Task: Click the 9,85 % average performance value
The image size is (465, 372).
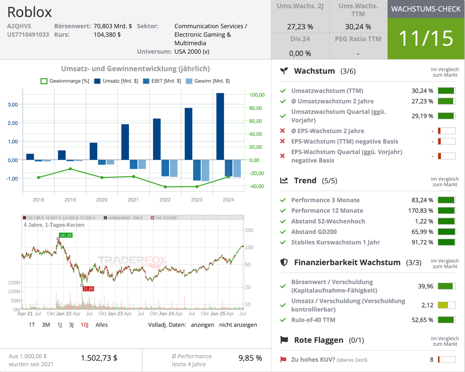Action: [250, 358]
